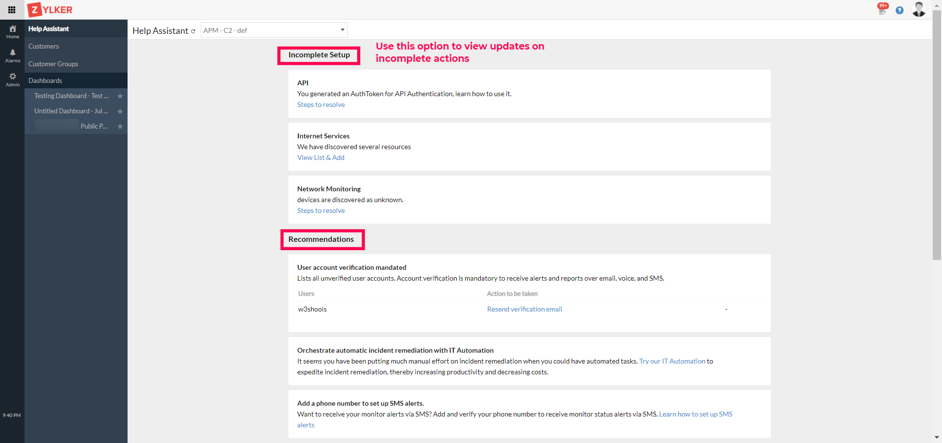The height and width of the screenshot is (443, 942).
Task: Collapse the Dashboards section in sidebar
Action: [45, 80]
